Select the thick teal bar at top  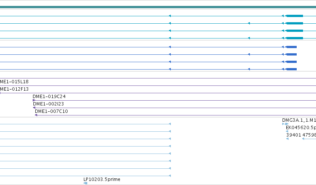(x=158, y=7)
